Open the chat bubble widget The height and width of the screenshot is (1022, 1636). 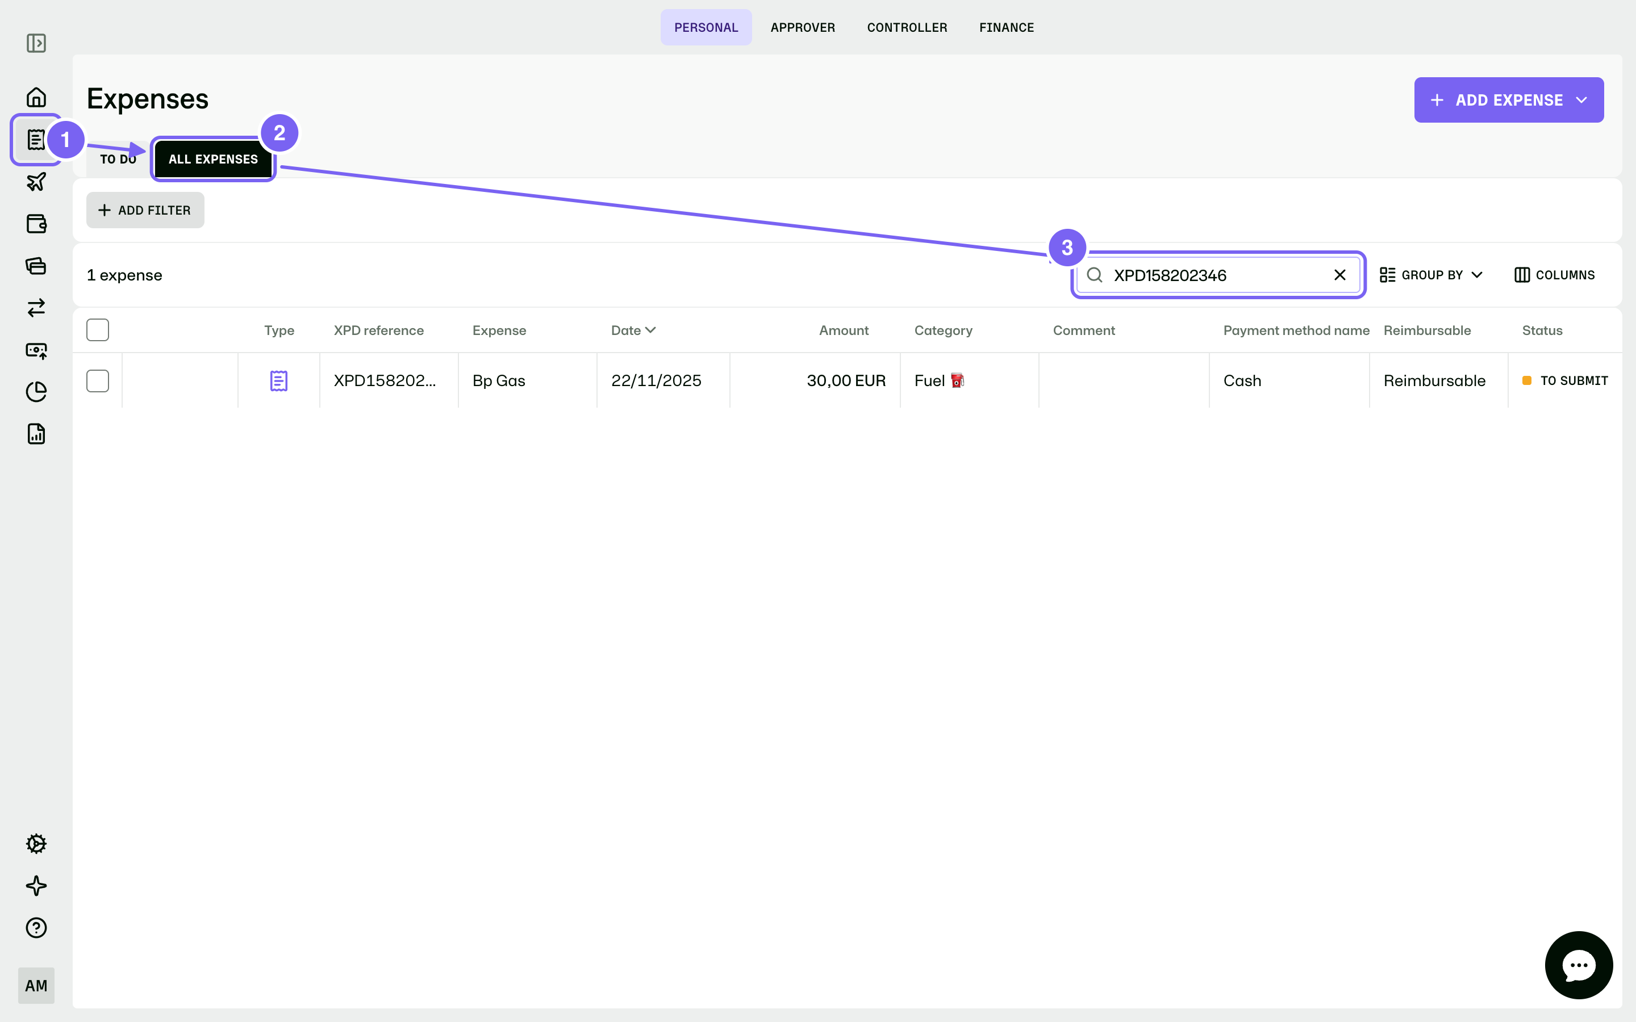tap(1579, 965)
